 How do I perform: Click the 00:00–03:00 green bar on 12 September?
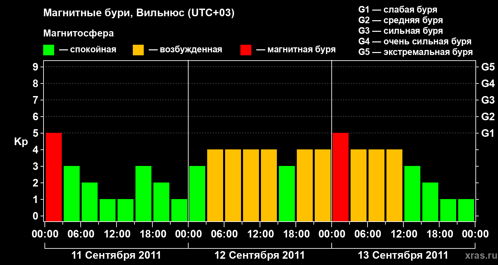(197, 194)
